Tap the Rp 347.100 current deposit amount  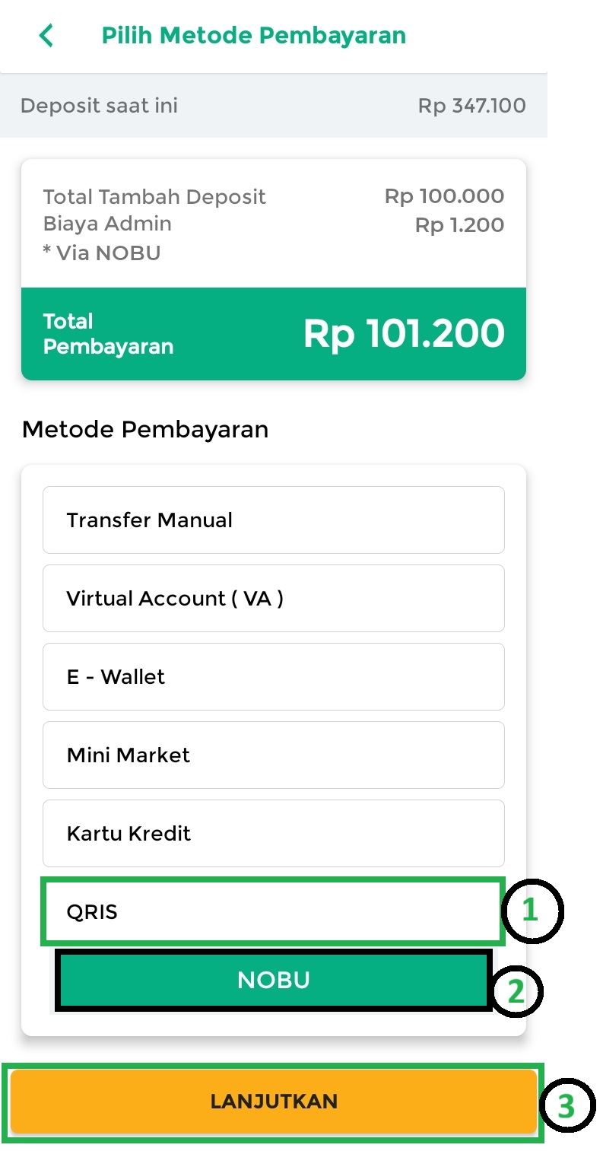471,106
